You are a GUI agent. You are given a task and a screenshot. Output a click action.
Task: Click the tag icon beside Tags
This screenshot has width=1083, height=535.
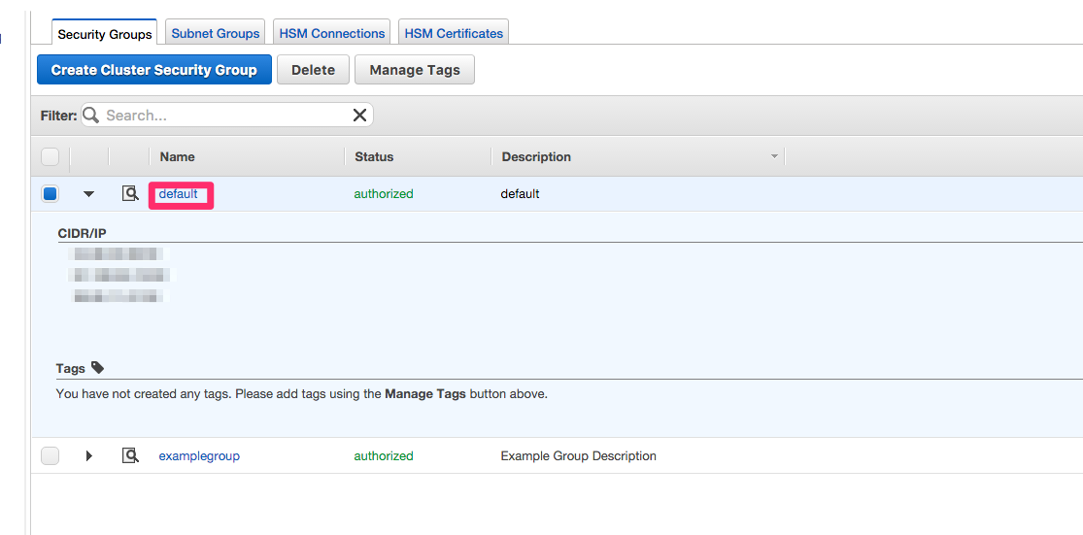(97, 368)
